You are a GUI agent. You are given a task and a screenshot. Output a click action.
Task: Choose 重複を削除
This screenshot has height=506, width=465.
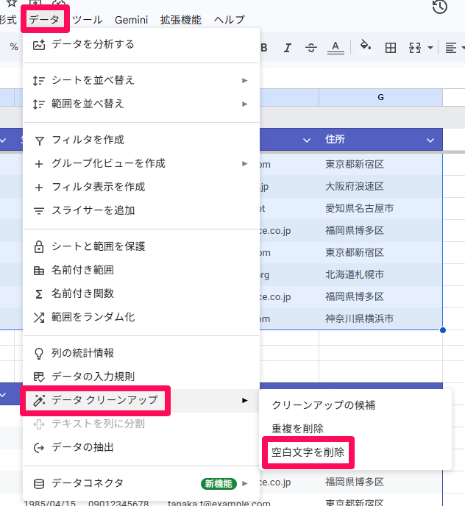click(x=355, y=429)
